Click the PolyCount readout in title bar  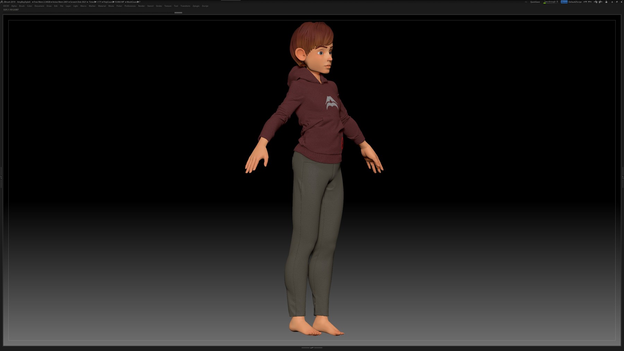[x=113, y=2]
